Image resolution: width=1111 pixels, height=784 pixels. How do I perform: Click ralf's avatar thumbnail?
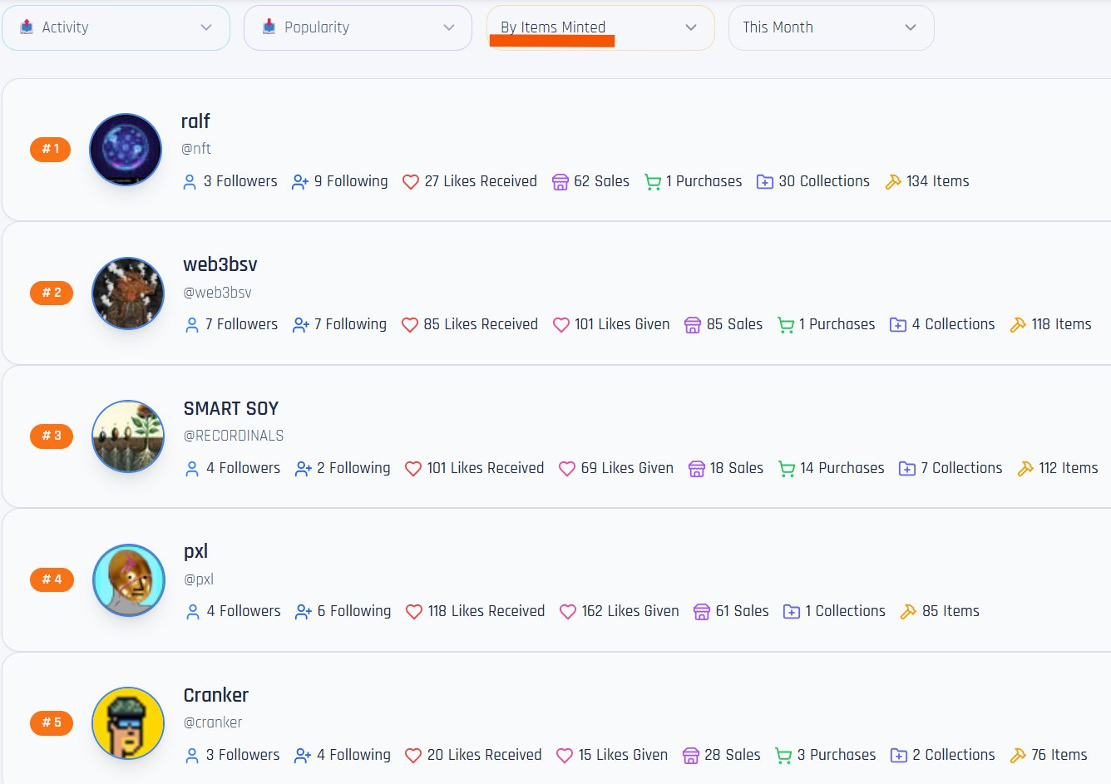126,150
